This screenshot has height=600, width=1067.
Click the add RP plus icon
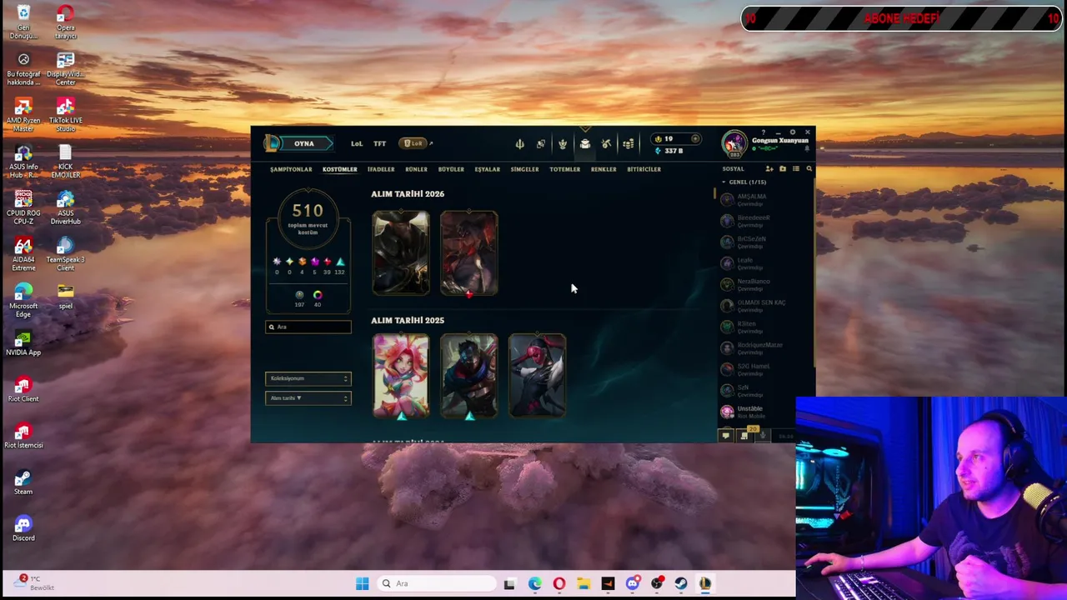[695, 139]
